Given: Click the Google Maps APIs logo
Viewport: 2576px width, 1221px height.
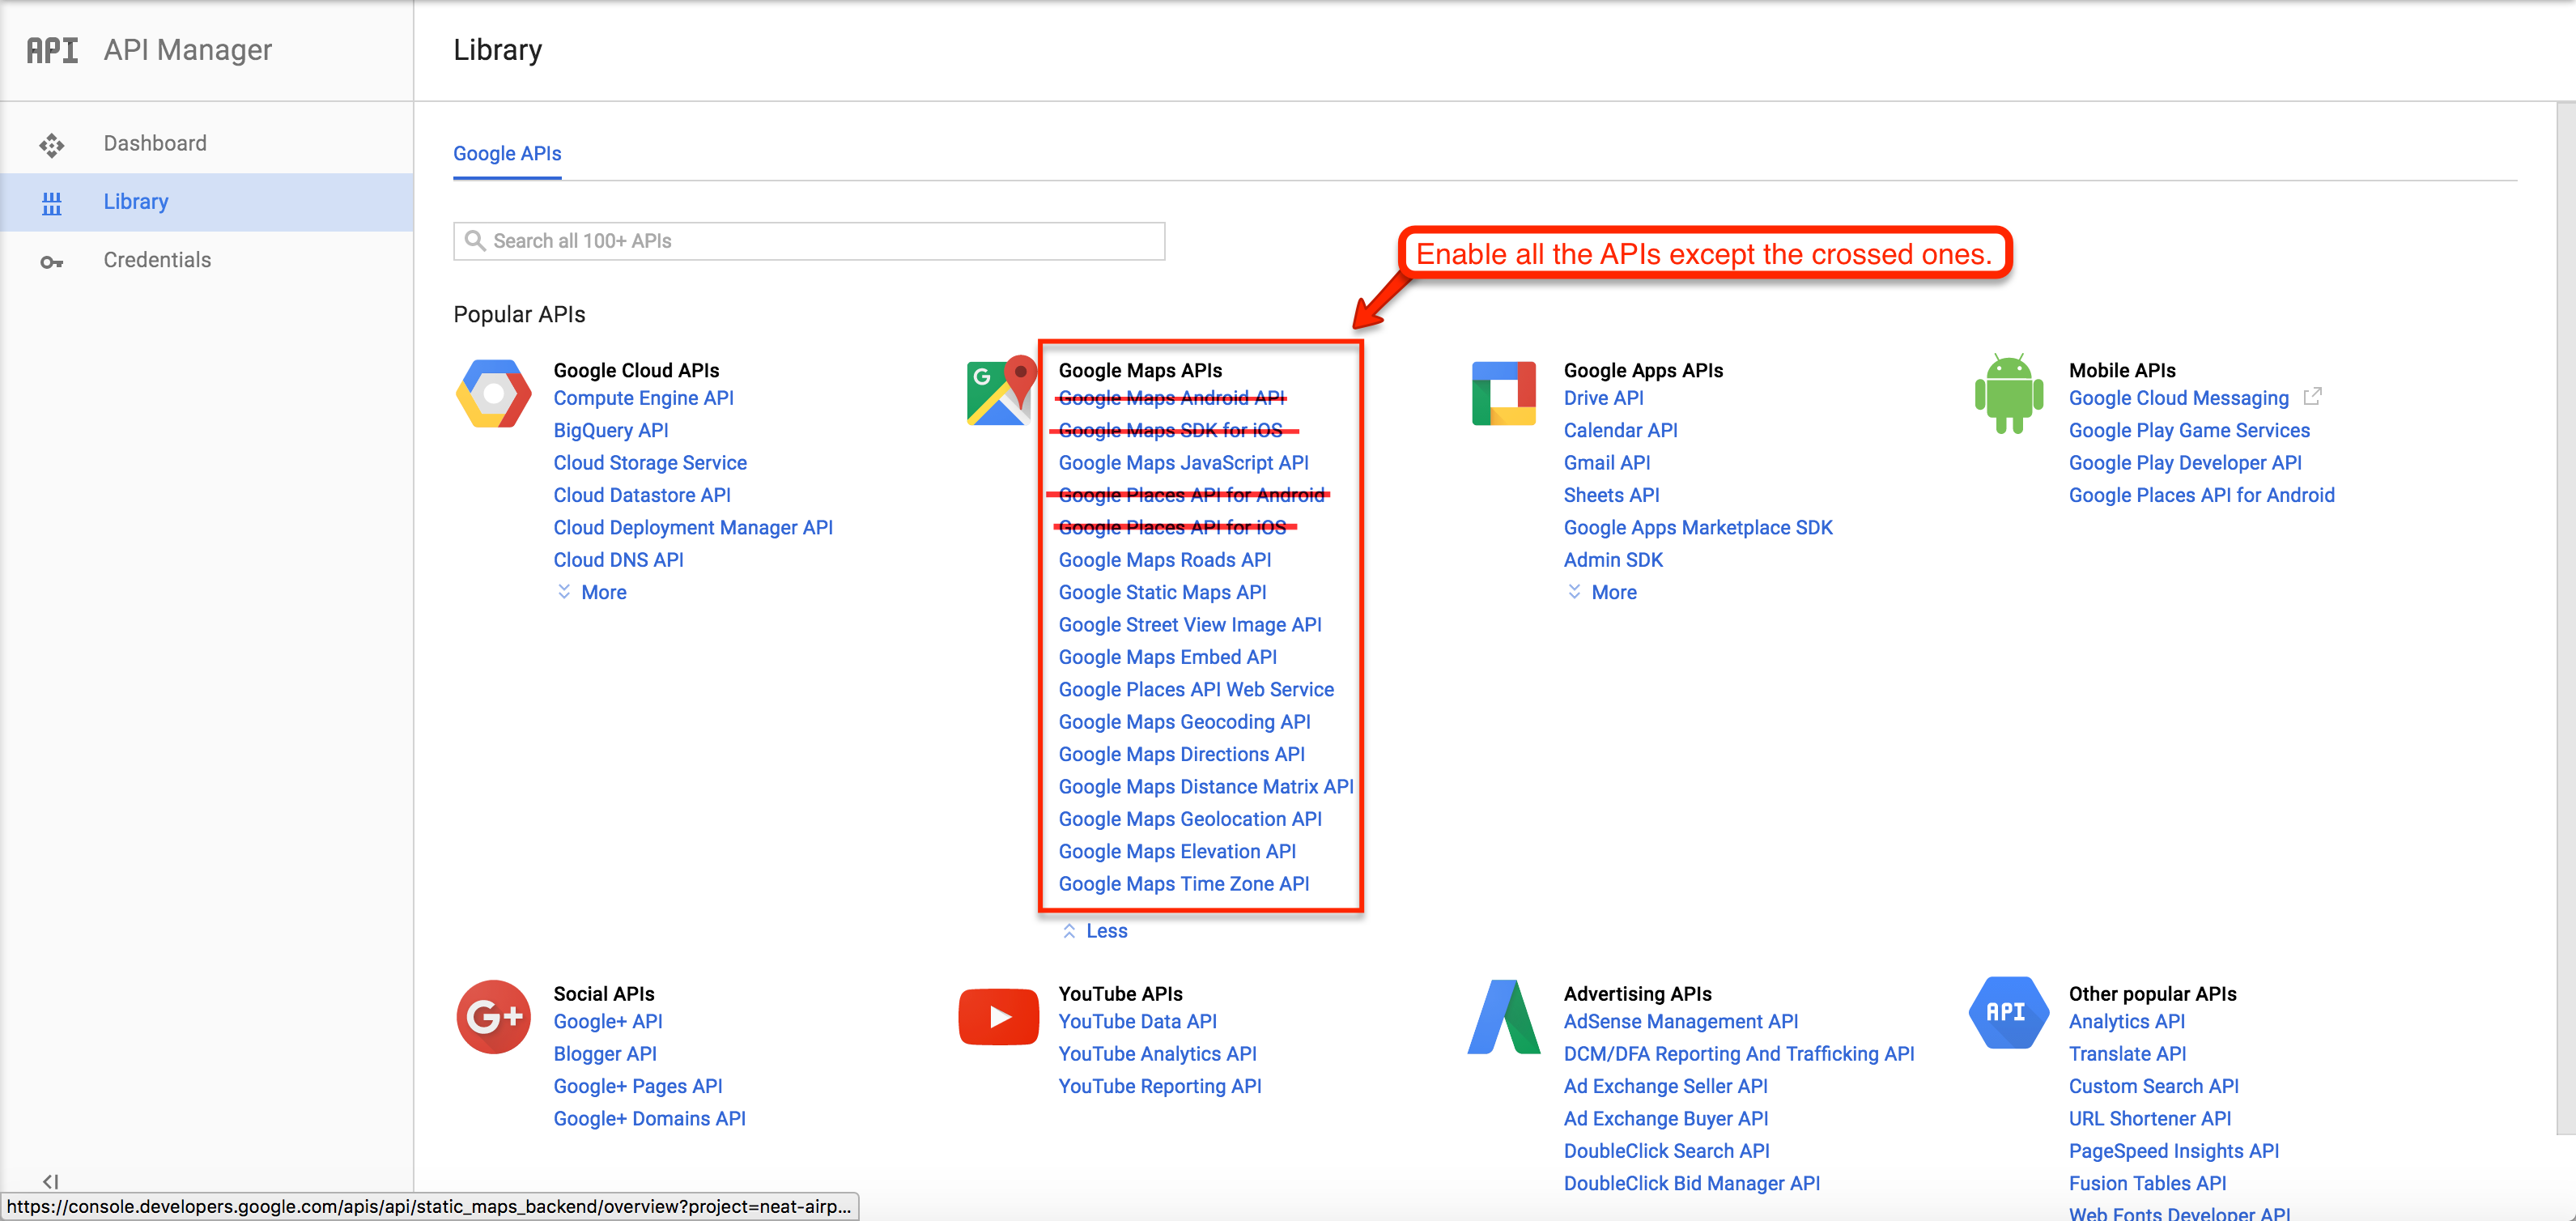Looking at the screenshot, I should pos(1000,391).
